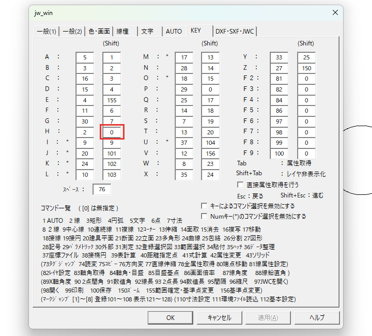Click the Shift+P command field
The height and width of the screenshot is (336, 372).
click(210, 89)
